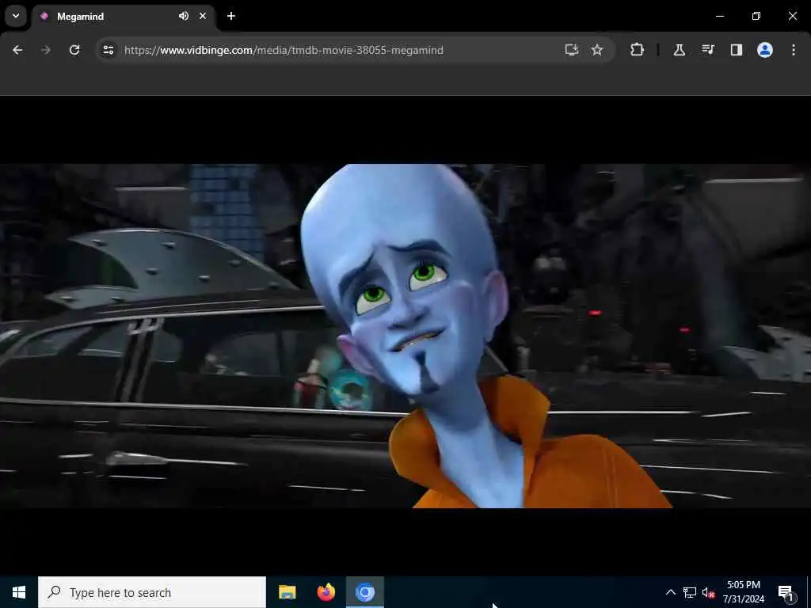Go back to previous page
Viewport: 811px width, 608px height.
(17, 50)
